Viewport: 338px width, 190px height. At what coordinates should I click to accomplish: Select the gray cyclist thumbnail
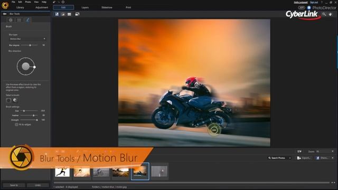tap(101, 172)
